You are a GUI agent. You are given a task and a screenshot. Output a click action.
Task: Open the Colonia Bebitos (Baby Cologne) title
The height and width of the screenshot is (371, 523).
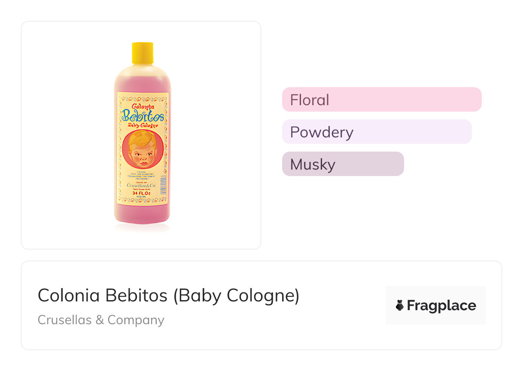pos(168,295)
